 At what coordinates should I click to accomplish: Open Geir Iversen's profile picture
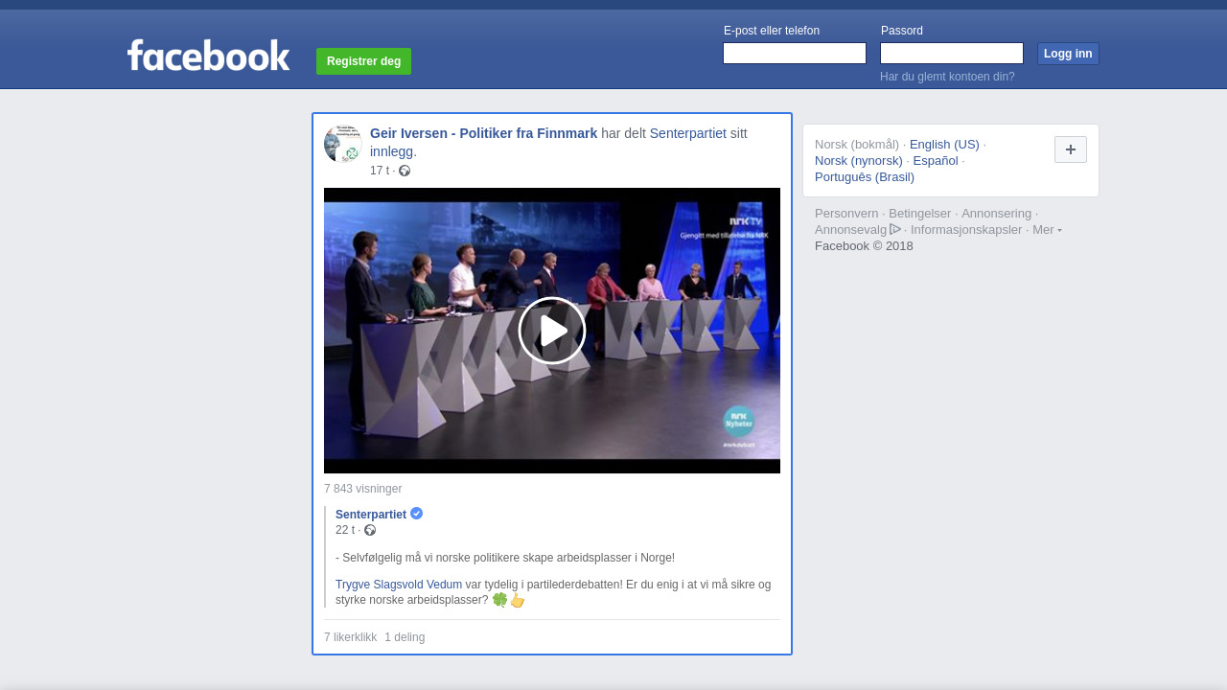[342, 144]
